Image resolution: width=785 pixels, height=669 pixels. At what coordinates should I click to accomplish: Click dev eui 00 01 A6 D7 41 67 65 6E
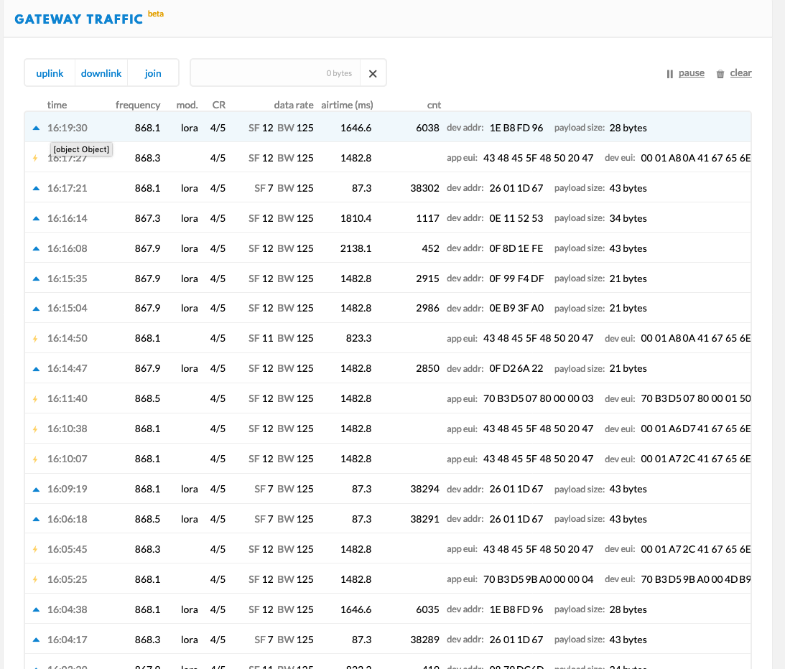pos(696,429)
